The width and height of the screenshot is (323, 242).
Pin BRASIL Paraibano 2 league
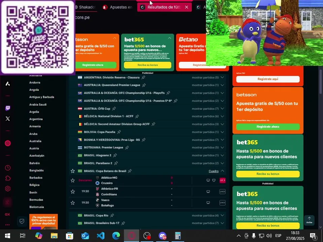click(x=116, y=163)
